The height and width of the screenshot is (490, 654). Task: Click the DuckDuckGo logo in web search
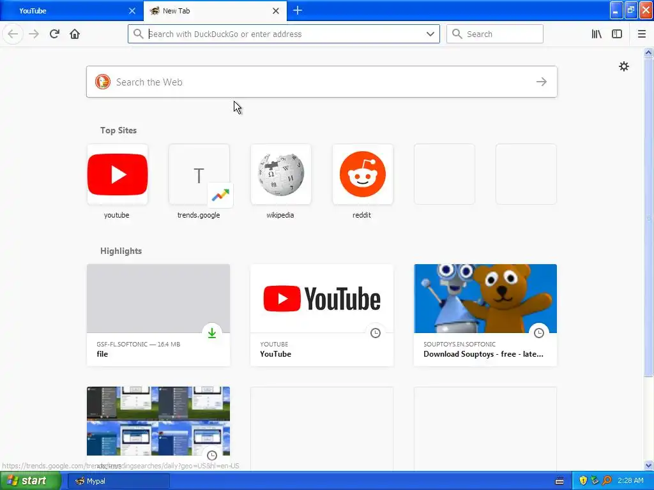[103, 82]
